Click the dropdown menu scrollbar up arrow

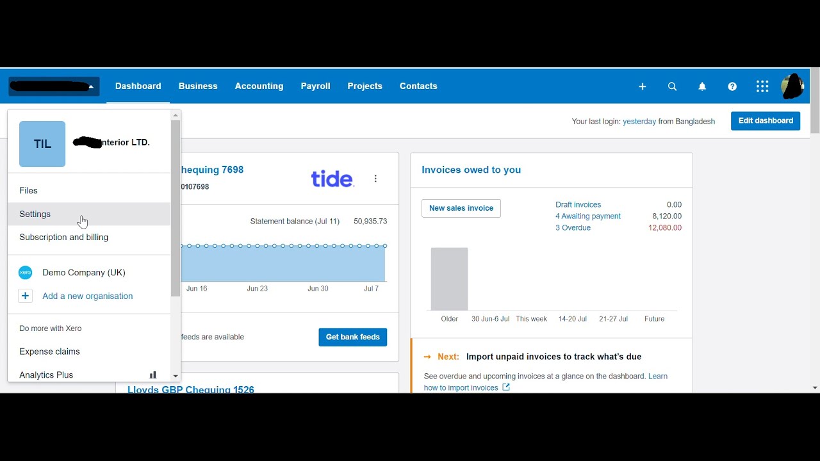click(x=176, y=115)
